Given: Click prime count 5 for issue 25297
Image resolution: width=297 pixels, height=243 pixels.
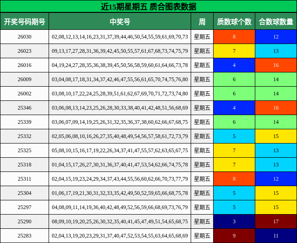Looking at the screenshot, I should (x=234, y=207).
